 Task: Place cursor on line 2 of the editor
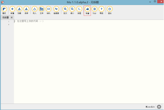click(89, 24)
